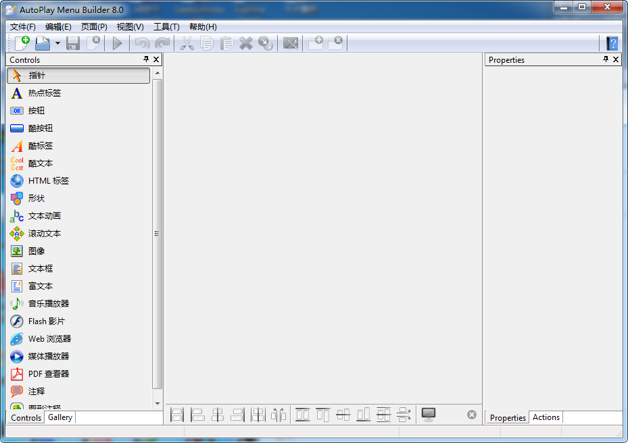Click the New project toolbar icon
The image size is (628, 443).
click(x=22, y=43)
